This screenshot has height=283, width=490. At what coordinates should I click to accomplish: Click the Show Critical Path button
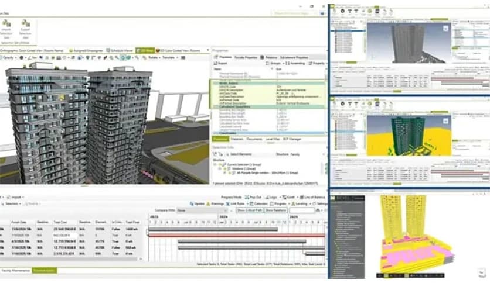[249, 210]
